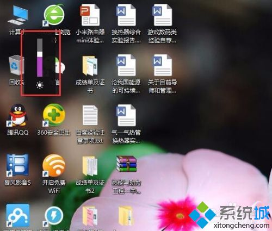
Task: Open the 关于目前导师和管理 Word document
Action: (162, 65)
